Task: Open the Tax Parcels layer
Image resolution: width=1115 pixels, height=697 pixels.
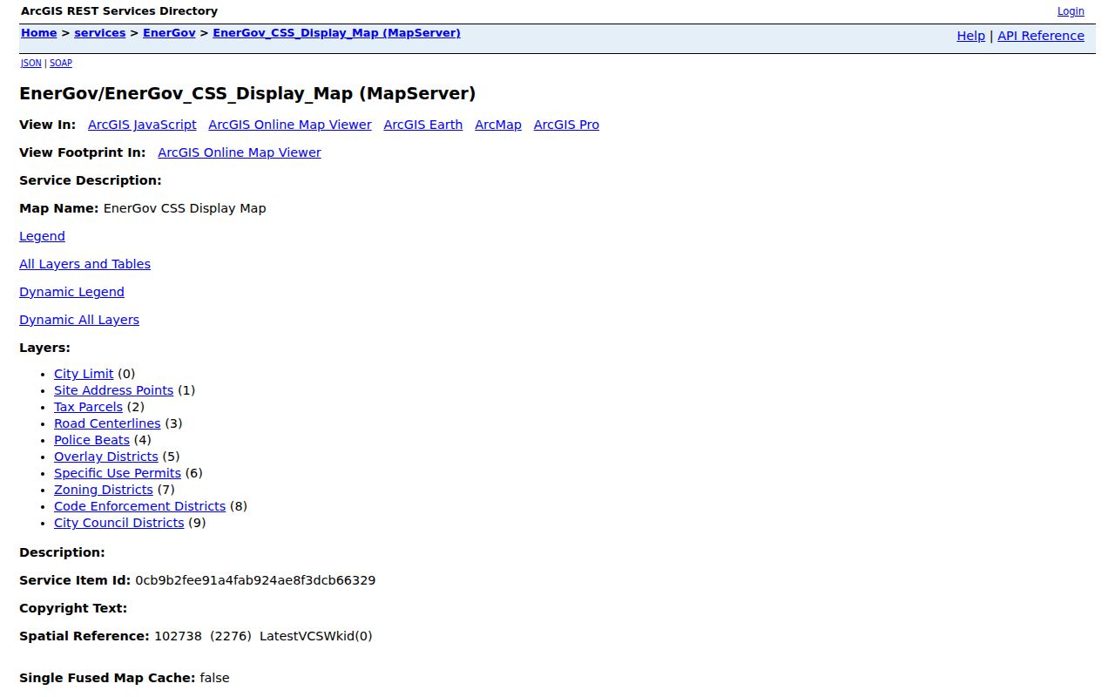Action: pyautogui.click(x=88, y=407)
